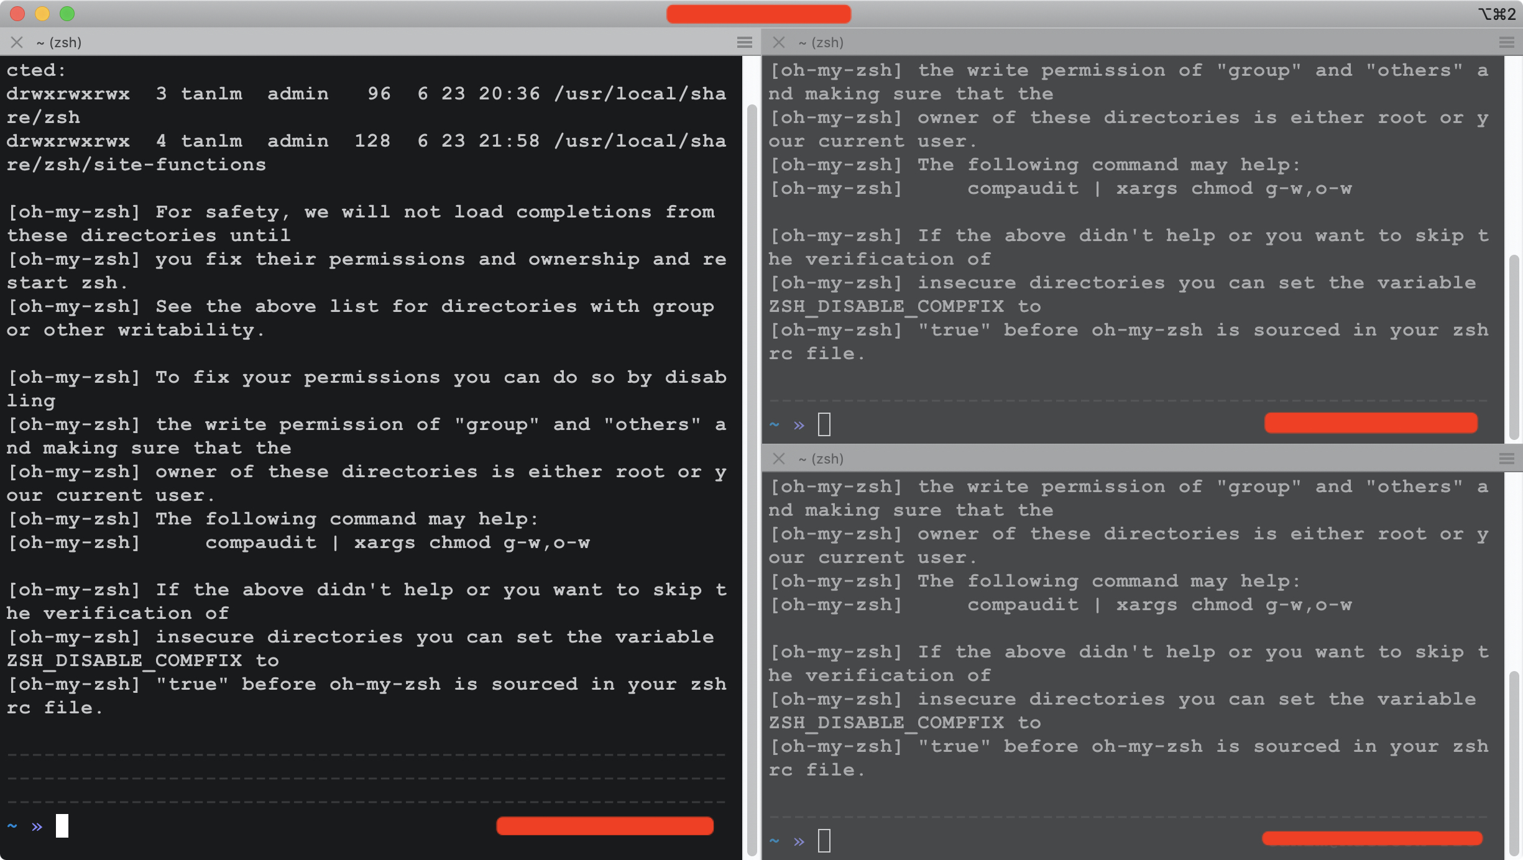Click 'our current user.' in bottom-right pane
The width and height of the screenshot is (1523, 860).
873,557
